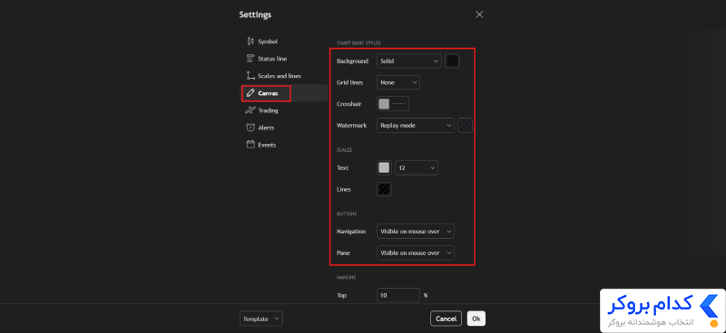Switch to the Trading settings tab

tap(268, 110)
